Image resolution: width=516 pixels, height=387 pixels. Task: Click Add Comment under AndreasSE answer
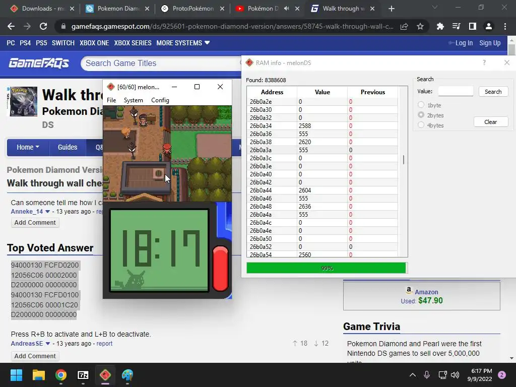coord(35,356)
